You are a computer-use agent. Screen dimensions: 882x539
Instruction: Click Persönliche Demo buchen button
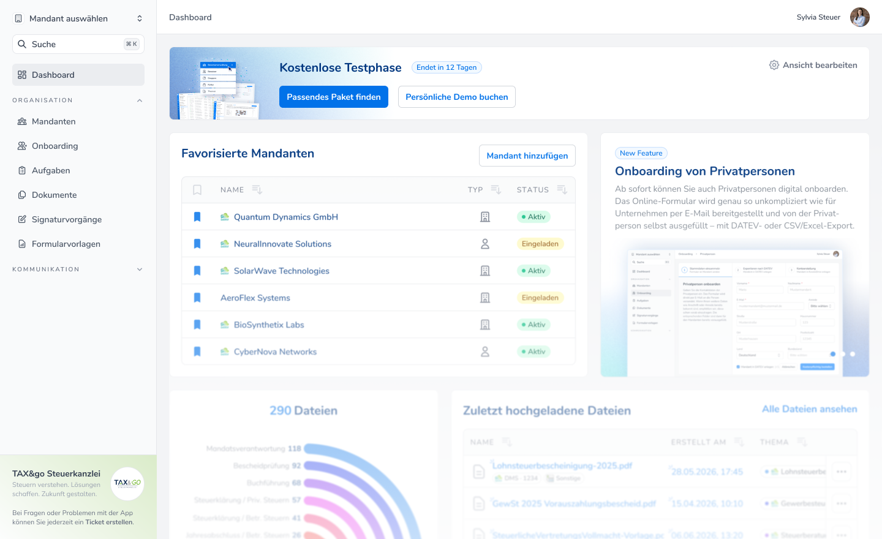(457, 97)
